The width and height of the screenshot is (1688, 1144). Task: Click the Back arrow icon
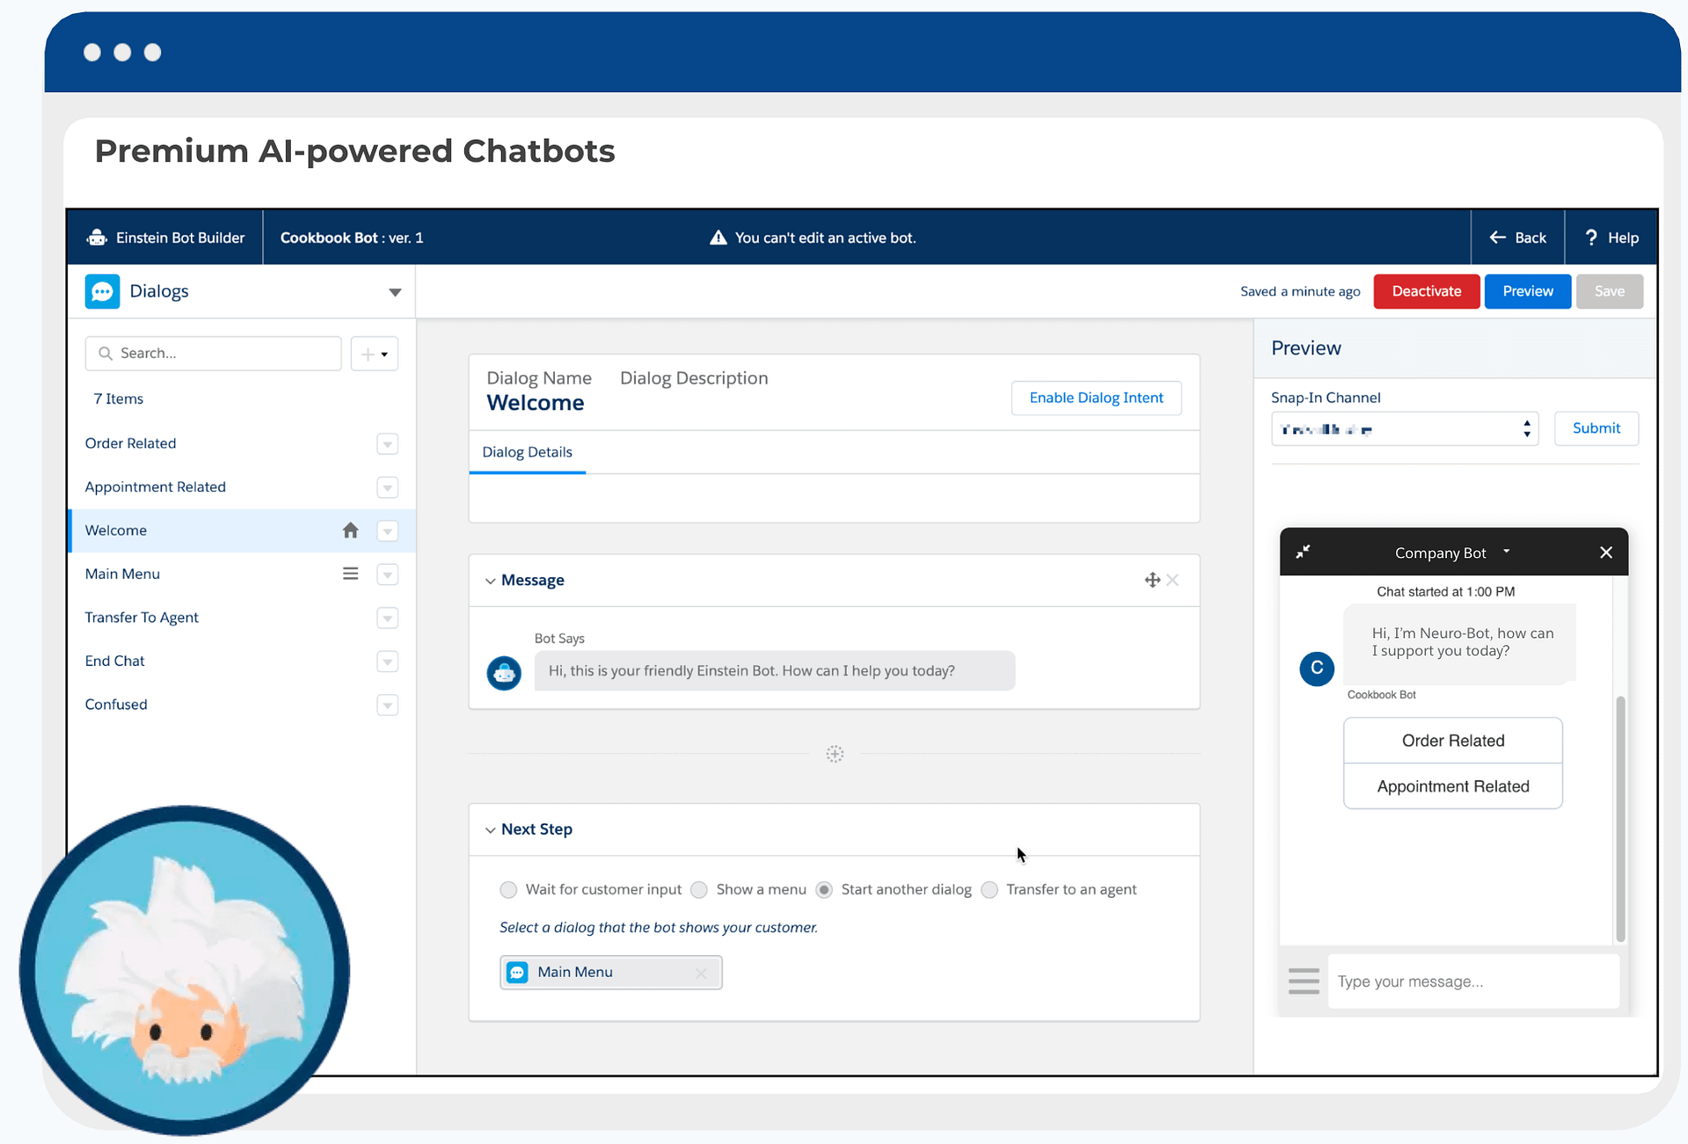[1497, 237]
